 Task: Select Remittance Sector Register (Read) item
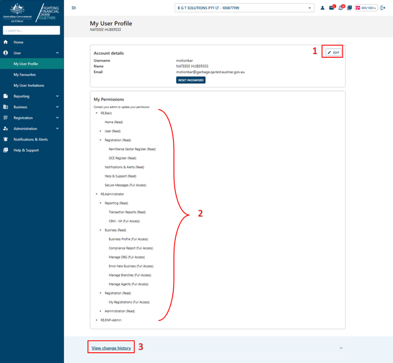(x=132, y=149)
